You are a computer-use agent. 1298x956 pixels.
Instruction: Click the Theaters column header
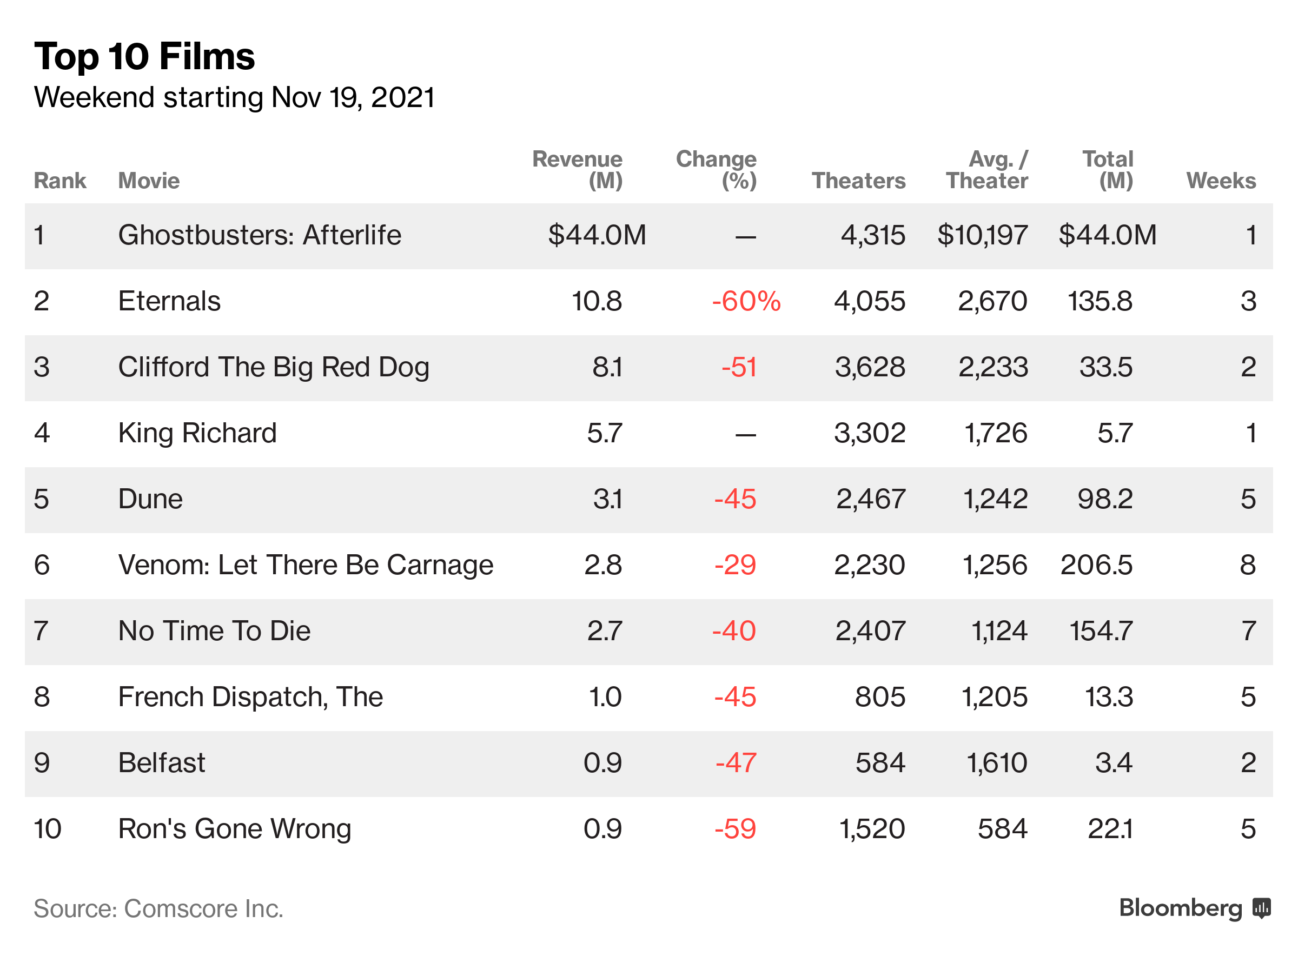pyautogui.click(x=858, y=181)
